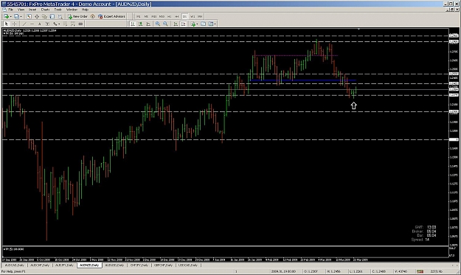
Task: Click the Indicators list icon
Action: click(193, 24)
